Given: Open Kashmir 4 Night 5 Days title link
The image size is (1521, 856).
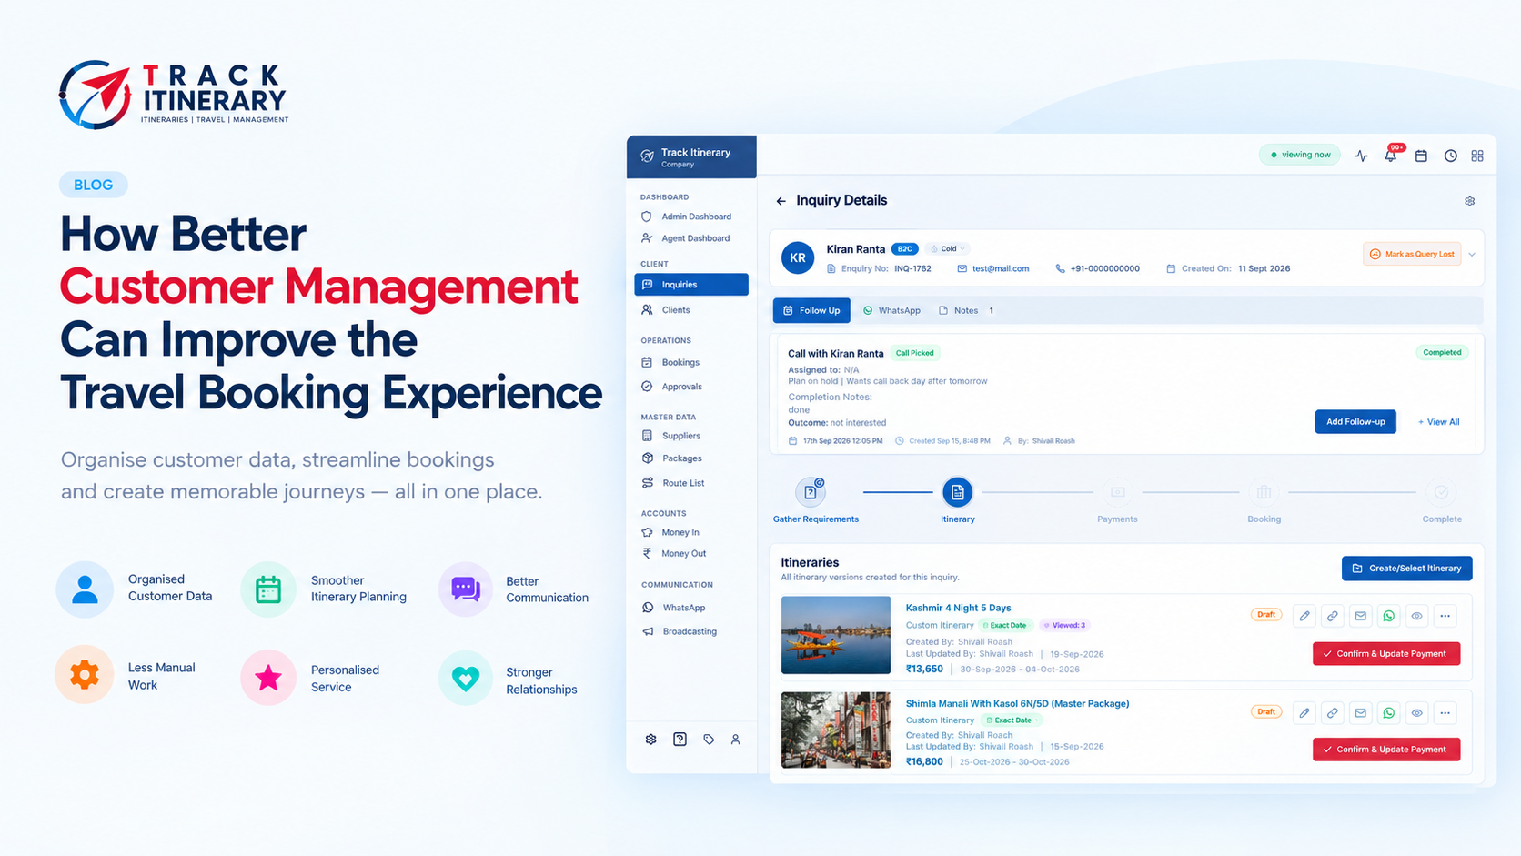Looking at the screenshot, I should 958,608.
